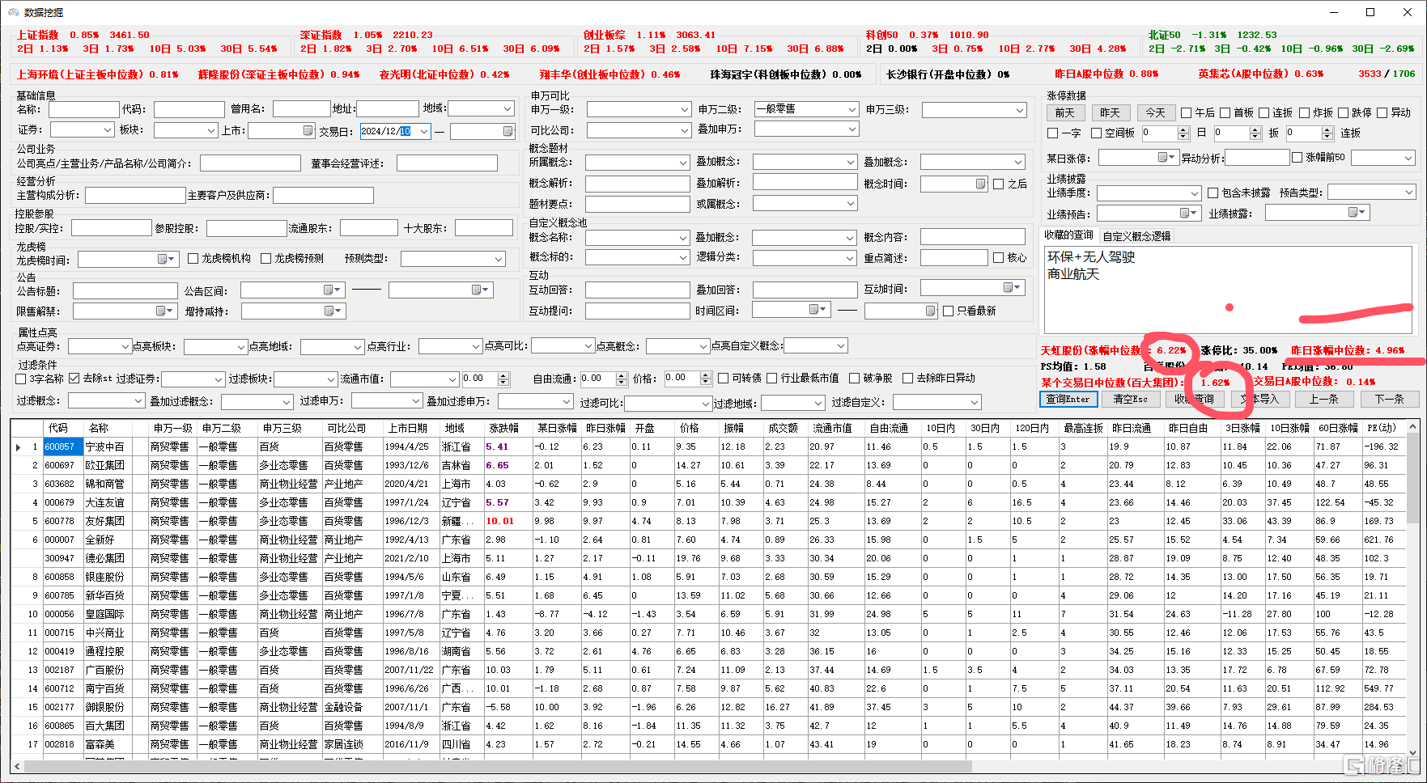Image resolution: width=1427 pixels, height=783 pixels.
Task: Open the 业绩预告 calendar picker icon
Action: (1189, 213)
